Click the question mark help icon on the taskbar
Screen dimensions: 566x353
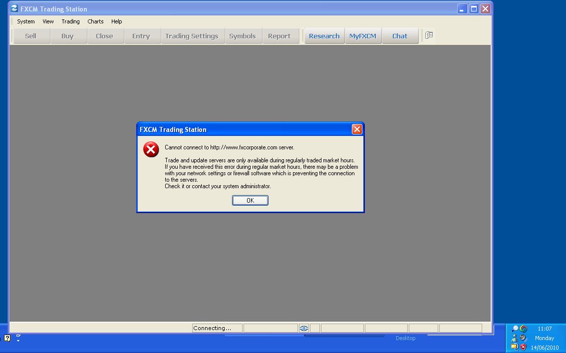click(x=7, y=338)
